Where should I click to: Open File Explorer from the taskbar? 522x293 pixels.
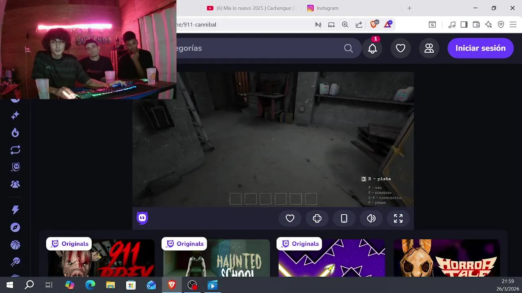111,285
